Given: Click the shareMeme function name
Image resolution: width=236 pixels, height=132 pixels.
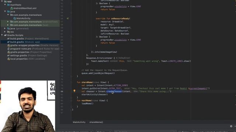Looking at the screenshot, I should (x=87, y=82).
